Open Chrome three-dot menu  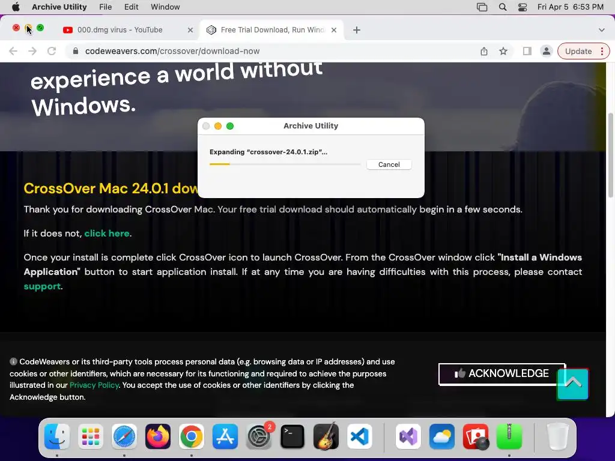(602, 51)
